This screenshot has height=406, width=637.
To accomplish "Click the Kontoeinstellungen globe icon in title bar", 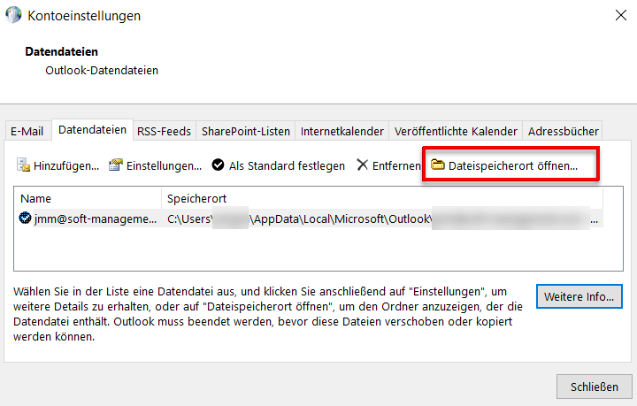I will pyautogui.click(x=13, y=15).
